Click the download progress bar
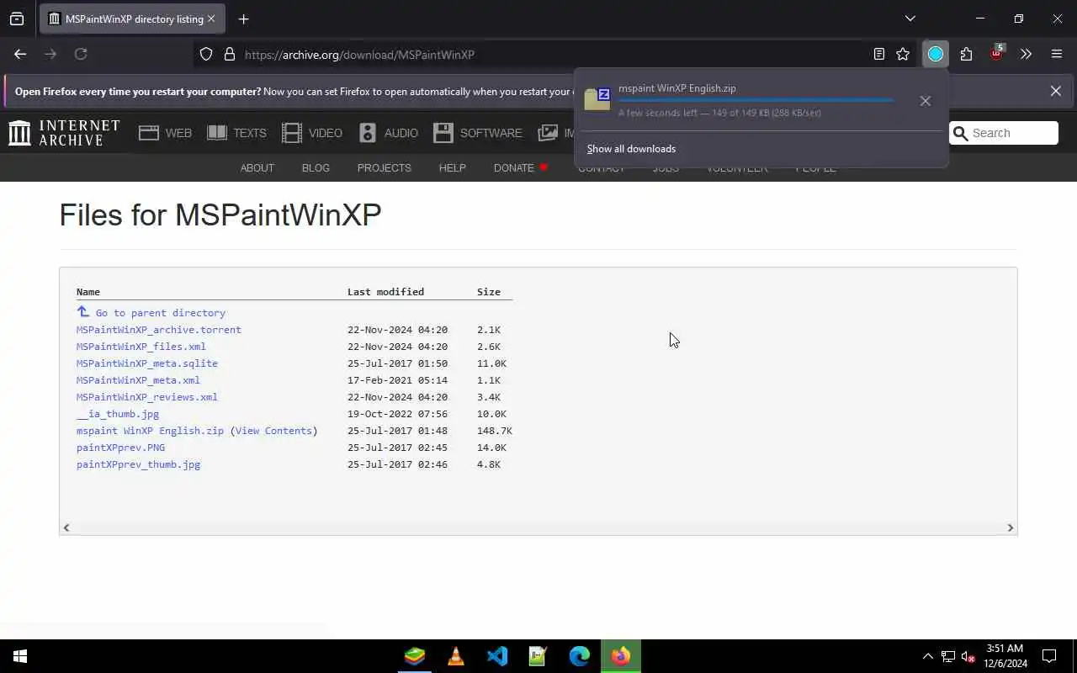Image resolution: width=1077 pixels, height=673 pixels. pos(756,100)
